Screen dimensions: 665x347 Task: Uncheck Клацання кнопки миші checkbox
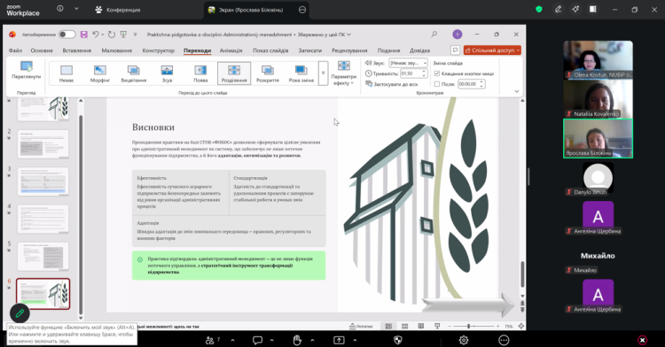pyautogui.click(x=437, y=73)
